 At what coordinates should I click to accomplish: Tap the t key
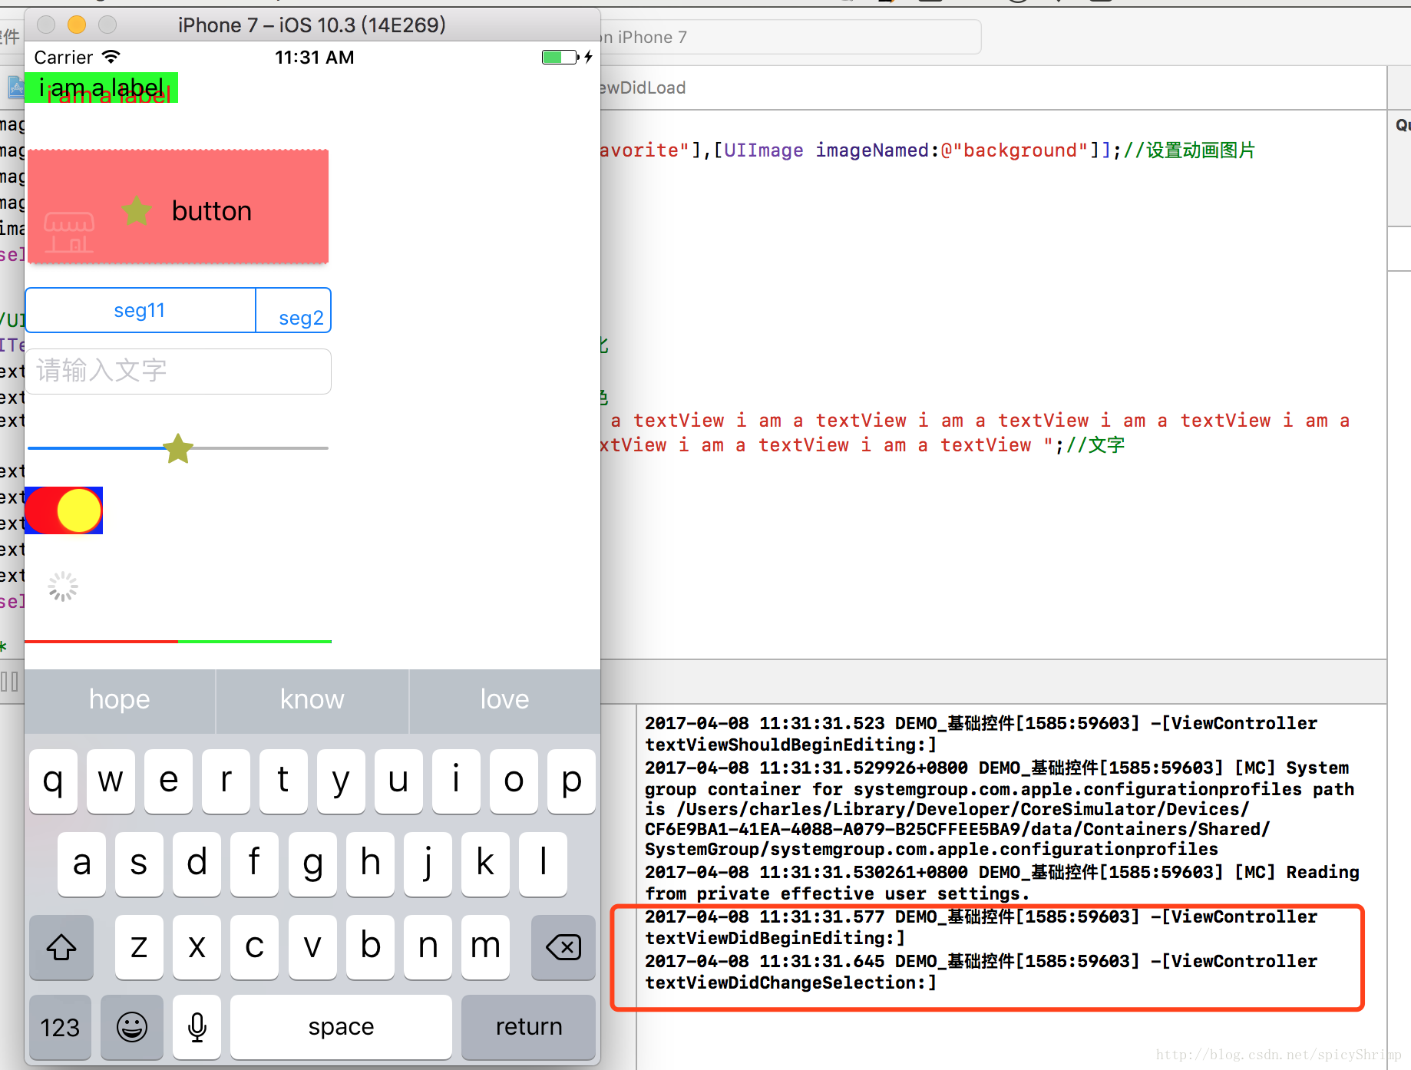pyautogui.click(x=283, y=781)
